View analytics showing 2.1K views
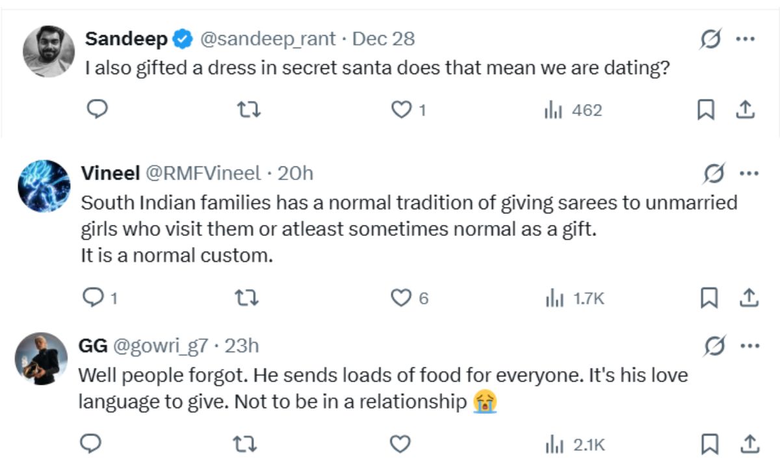Screen dimensions: 780x468 (575, 445)
